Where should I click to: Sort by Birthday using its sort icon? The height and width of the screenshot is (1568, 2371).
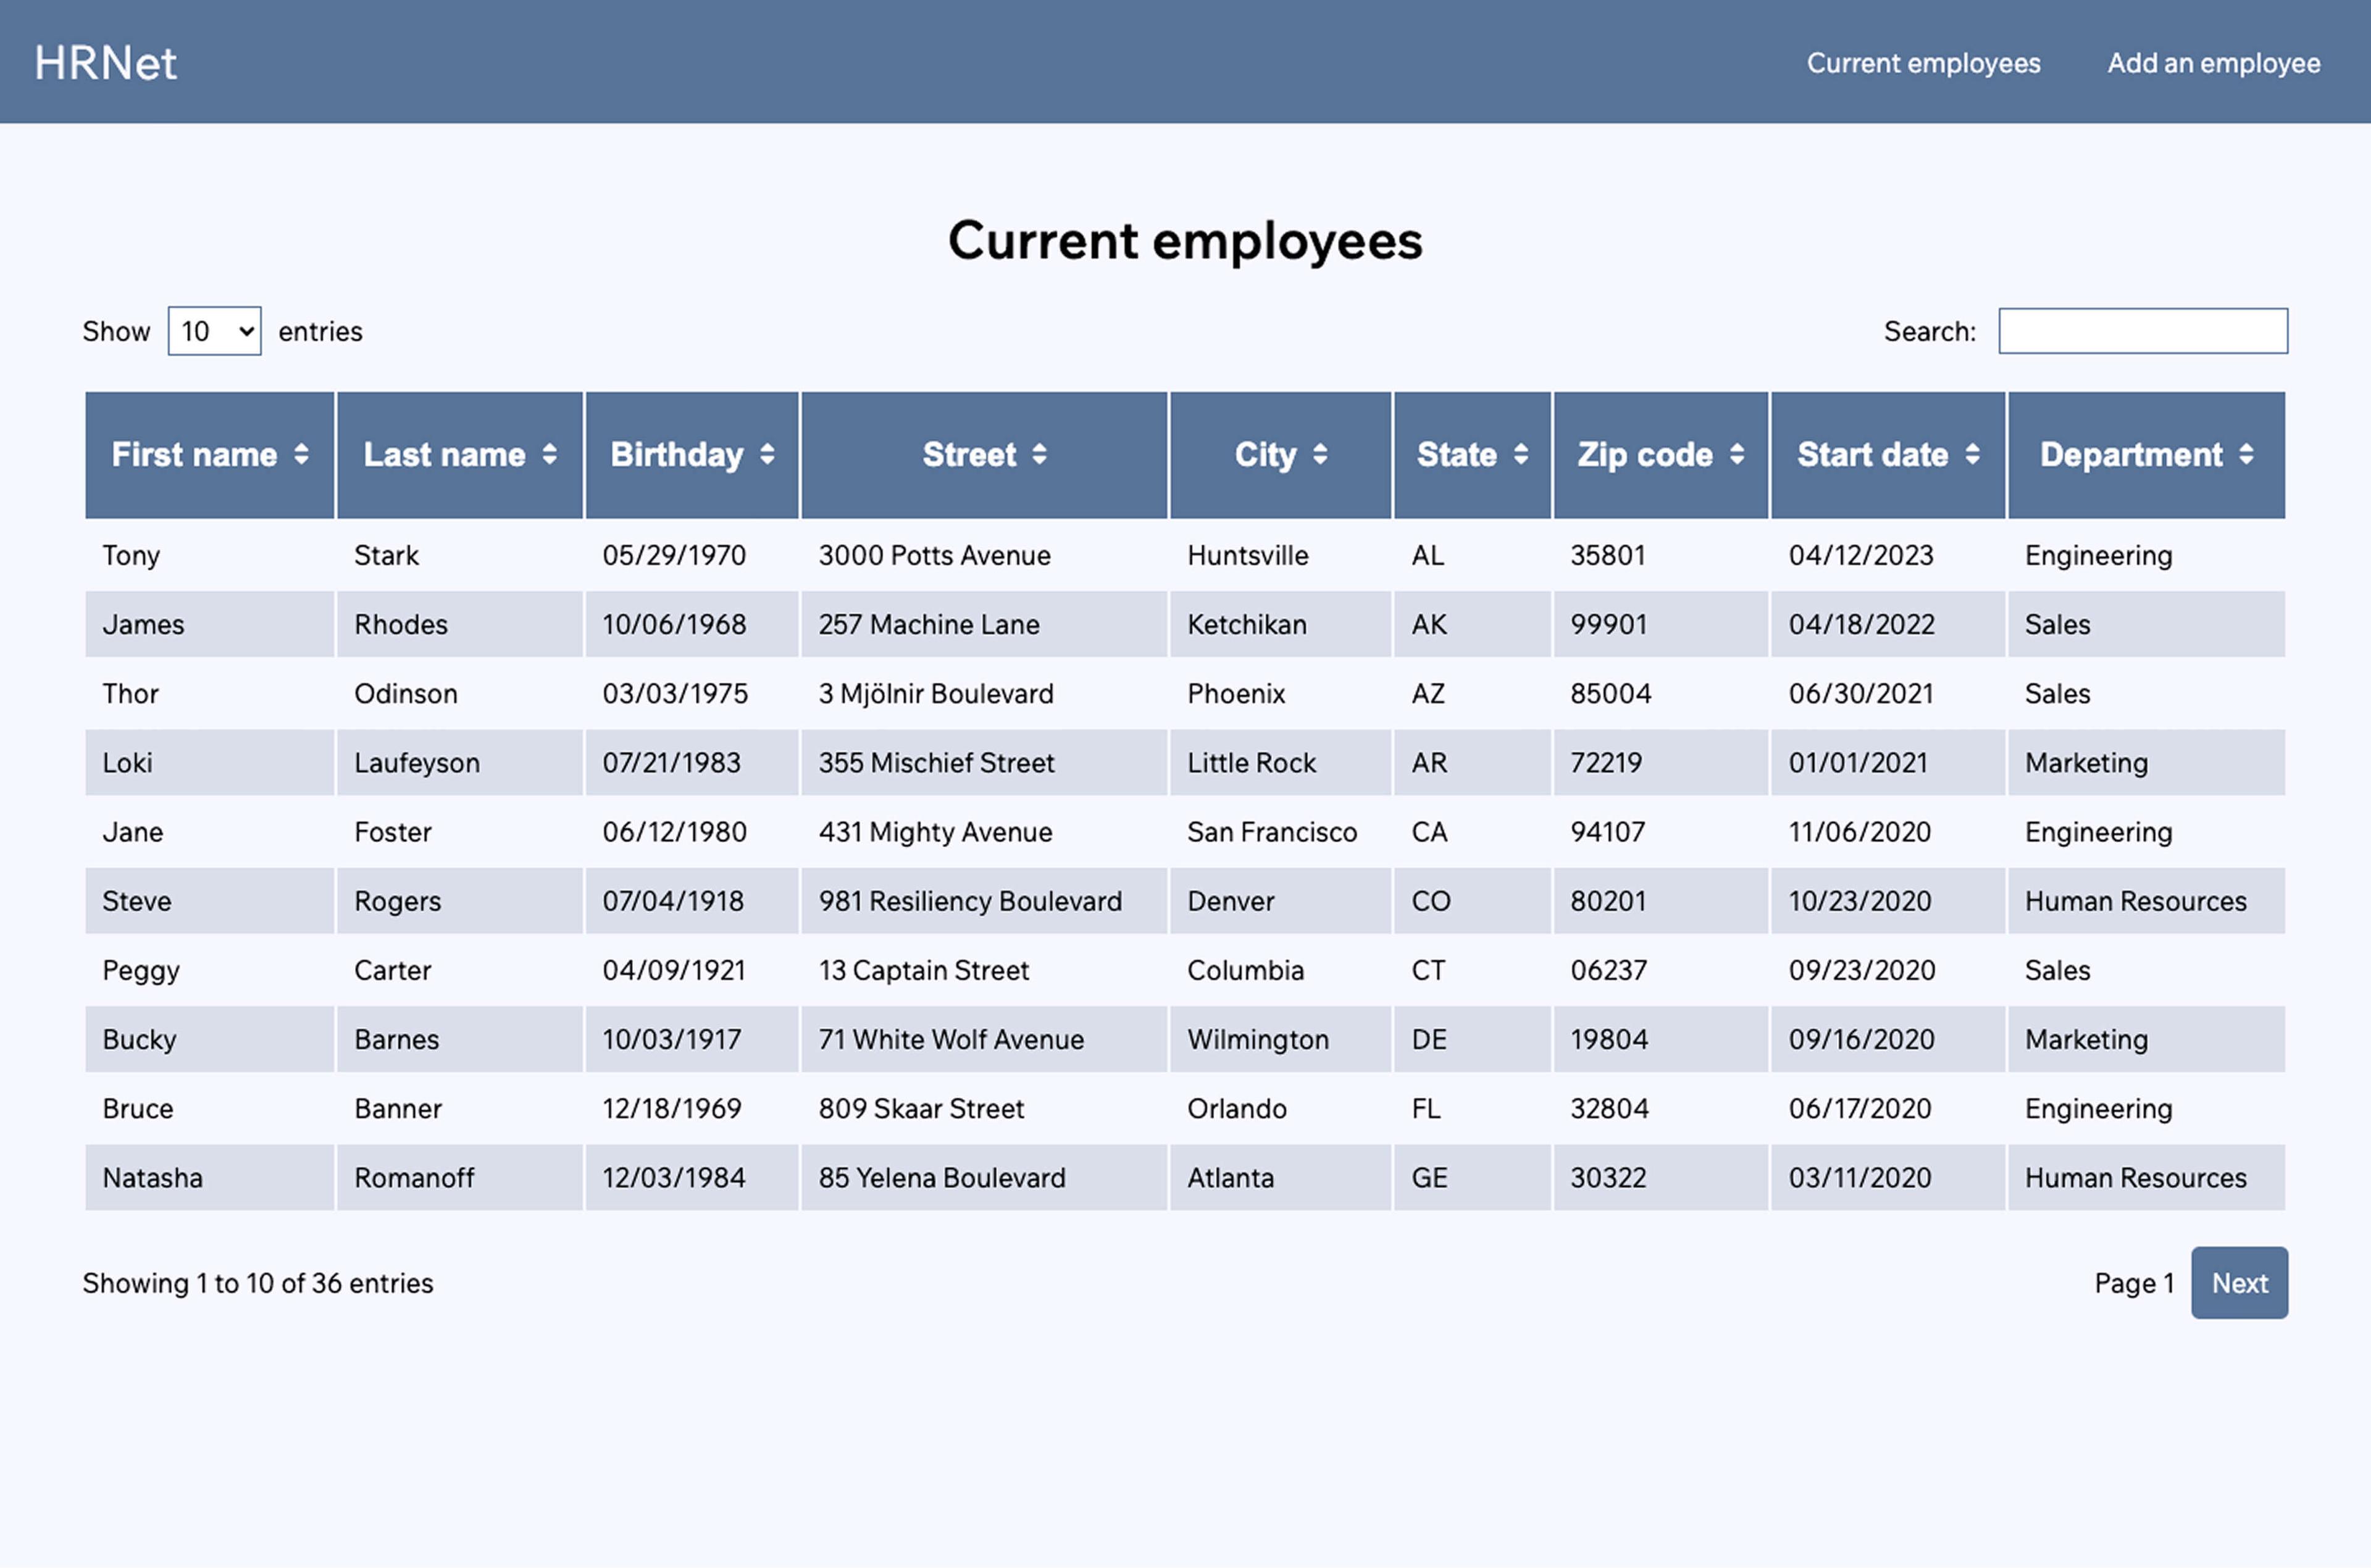tap(767, 455)
